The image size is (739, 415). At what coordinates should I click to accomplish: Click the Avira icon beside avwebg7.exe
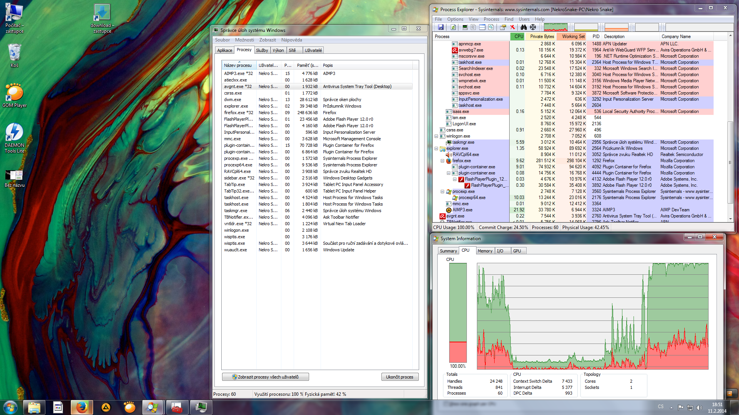click(x=455, y=50)
